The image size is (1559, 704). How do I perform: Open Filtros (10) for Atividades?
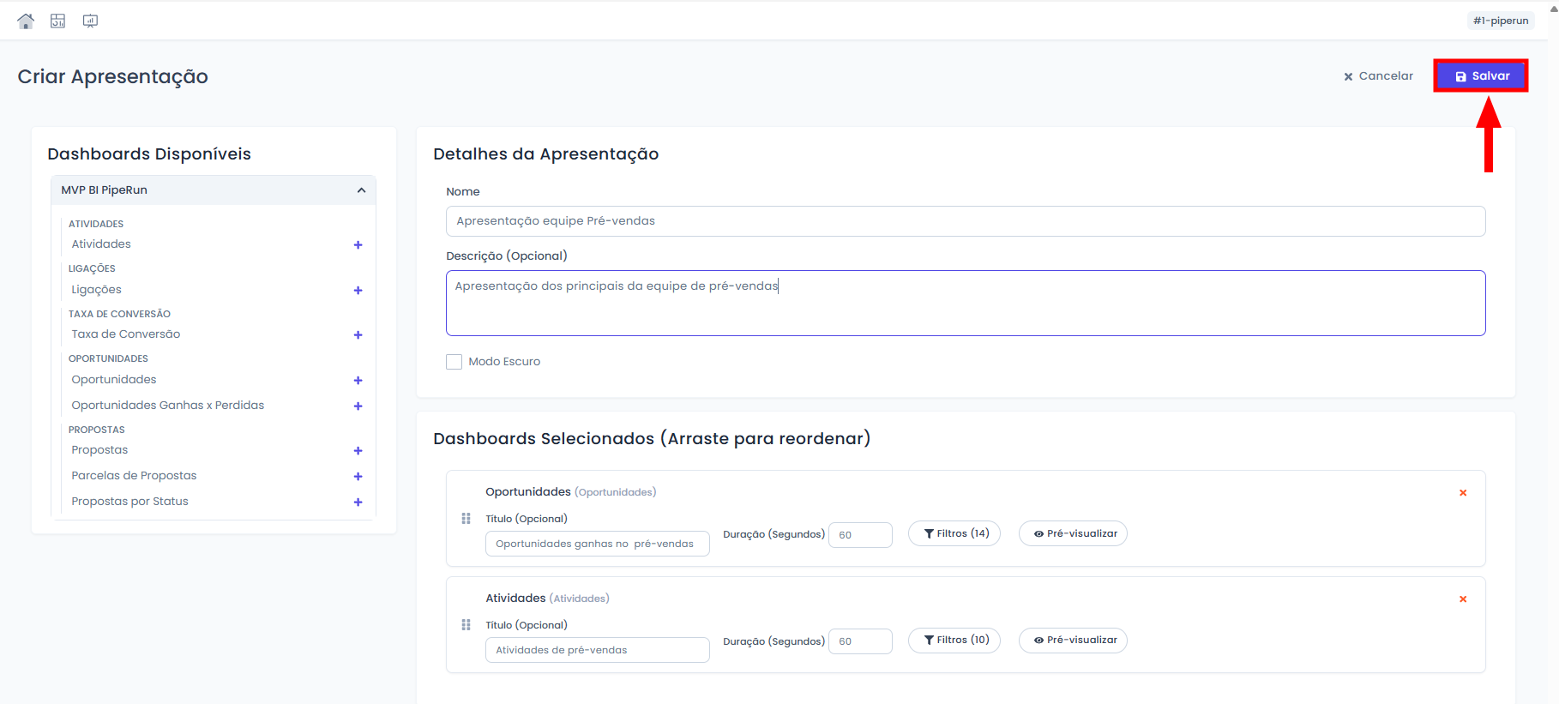click(954, 641)
